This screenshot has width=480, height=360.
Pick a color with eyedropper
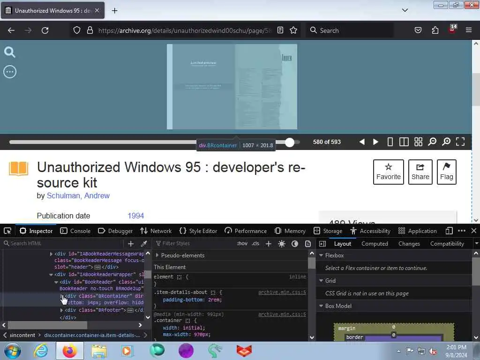click(x=144, y=244)
